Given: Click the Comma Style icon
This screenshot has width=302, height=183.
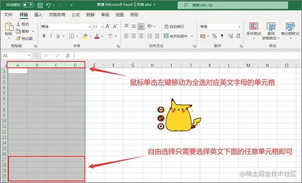Looking at the screenshot, I should [222, 36].
